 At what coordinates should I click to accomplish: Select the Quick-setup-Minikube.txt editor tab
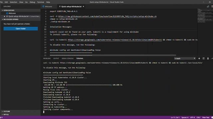coord(71,7)
